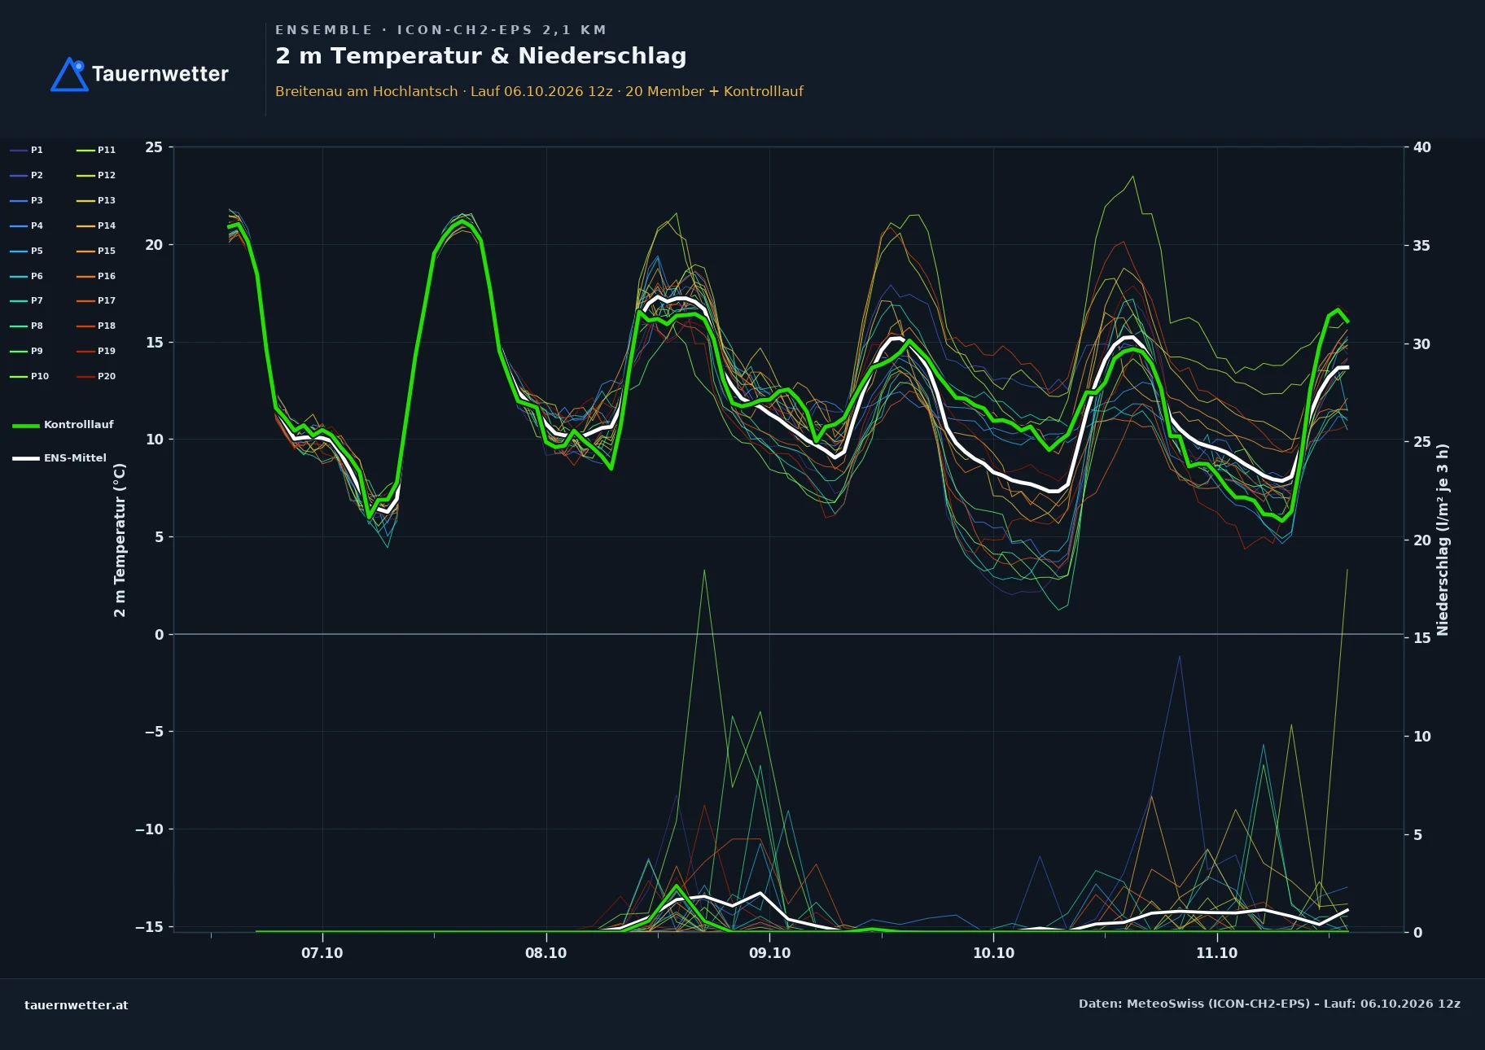This screenshot has height=1050, width=1485.
Task: Select the P10 legend entry
Action: coord(29,376)
